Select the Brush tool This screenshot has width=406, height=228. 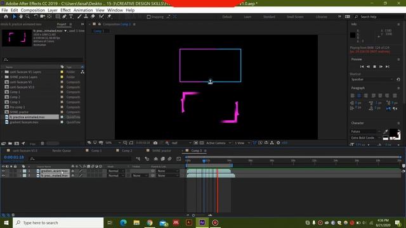click(79, 16)
